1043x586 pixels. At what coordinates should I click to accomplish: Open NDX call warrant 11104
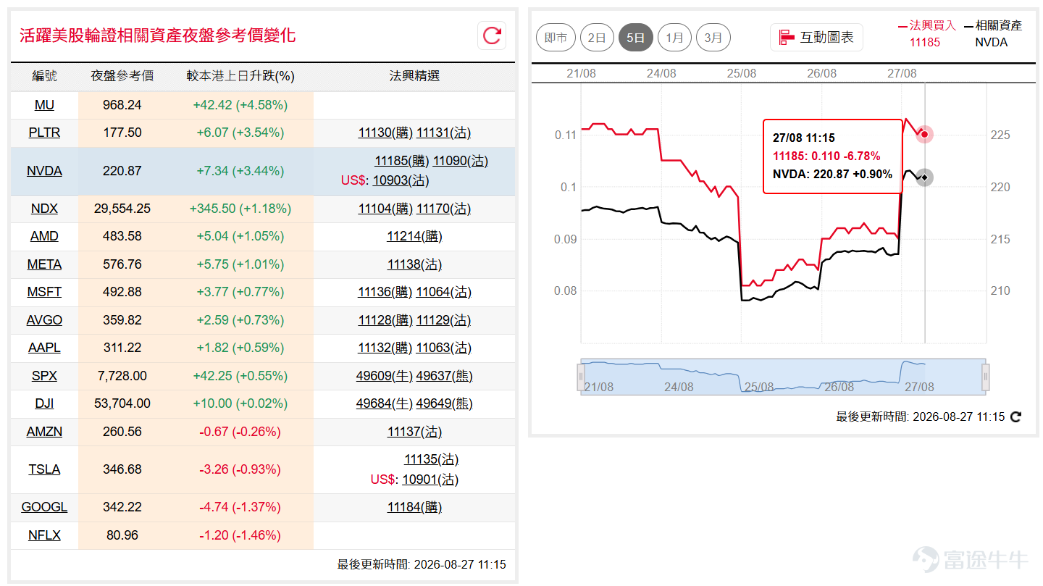click(385, 209)
